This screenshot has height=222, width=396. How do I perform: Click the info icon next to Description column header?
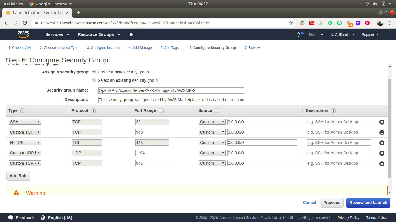coord(333,111)
